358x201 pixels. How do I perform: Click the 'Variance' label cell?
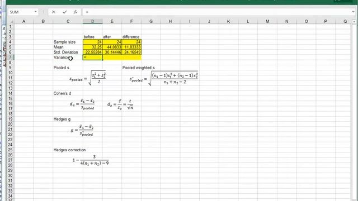68,57
